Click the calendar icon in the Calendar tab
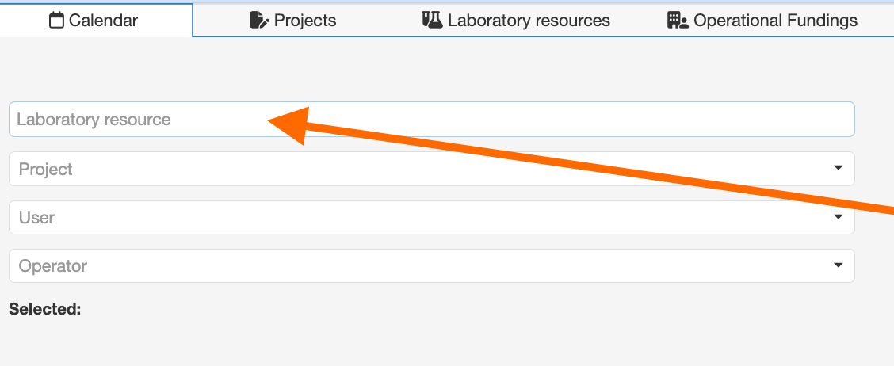Screen dimensions: 894x366 (55, 21)
